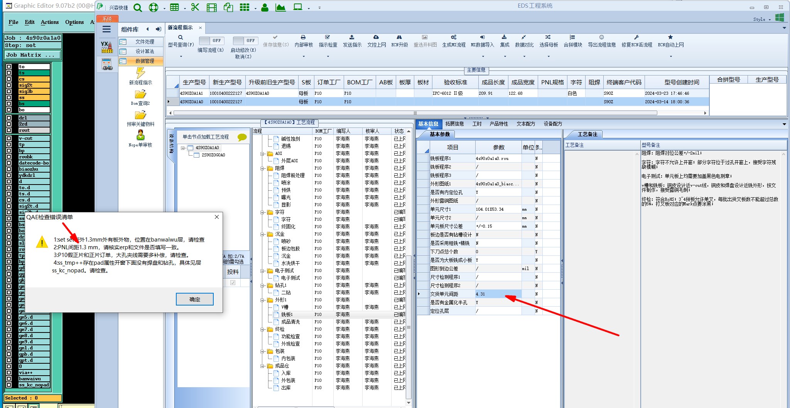Click ECN自动上网 star toolbar item

670,41
